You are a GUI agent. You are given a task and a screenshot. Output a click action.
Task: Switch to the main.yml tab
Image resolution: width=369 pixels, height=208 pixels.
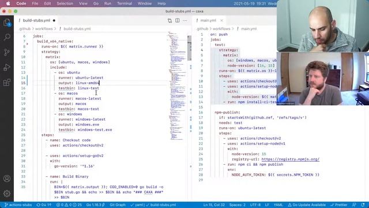pyautogui.click(x=208, y=21)
